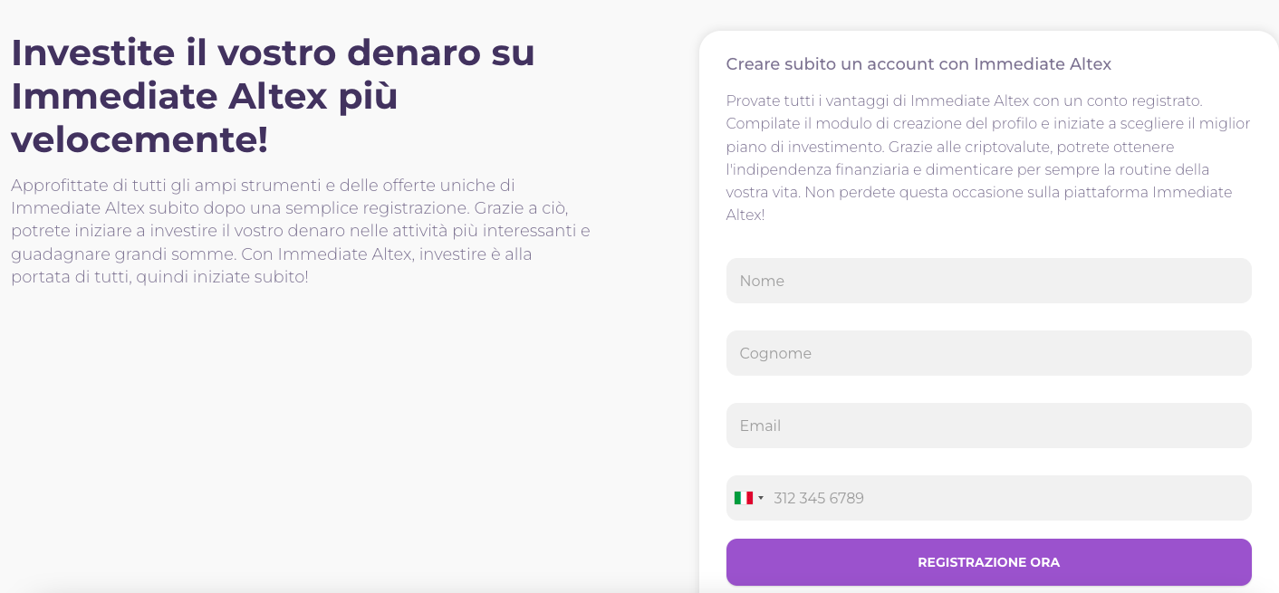
Task: Click the Italian flag icon
Action: point(743,498)
